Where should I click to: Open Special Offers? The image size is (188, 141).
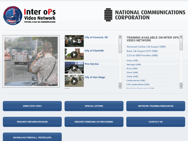coord(94,106)
